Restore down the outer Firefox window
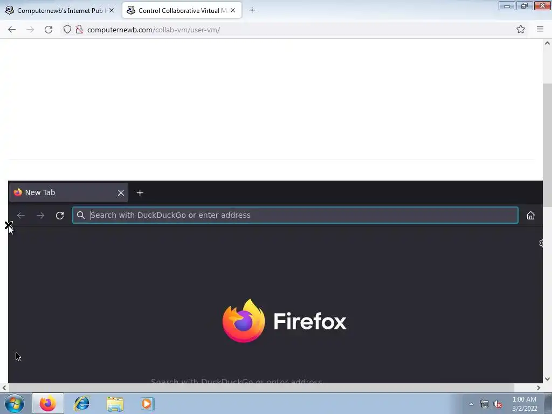 pyautogui.click(x=525, y=6)
